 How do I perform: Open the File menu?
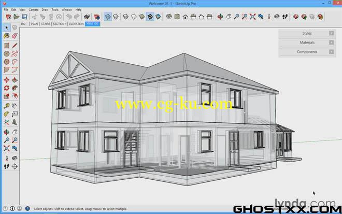coord(6,10)
